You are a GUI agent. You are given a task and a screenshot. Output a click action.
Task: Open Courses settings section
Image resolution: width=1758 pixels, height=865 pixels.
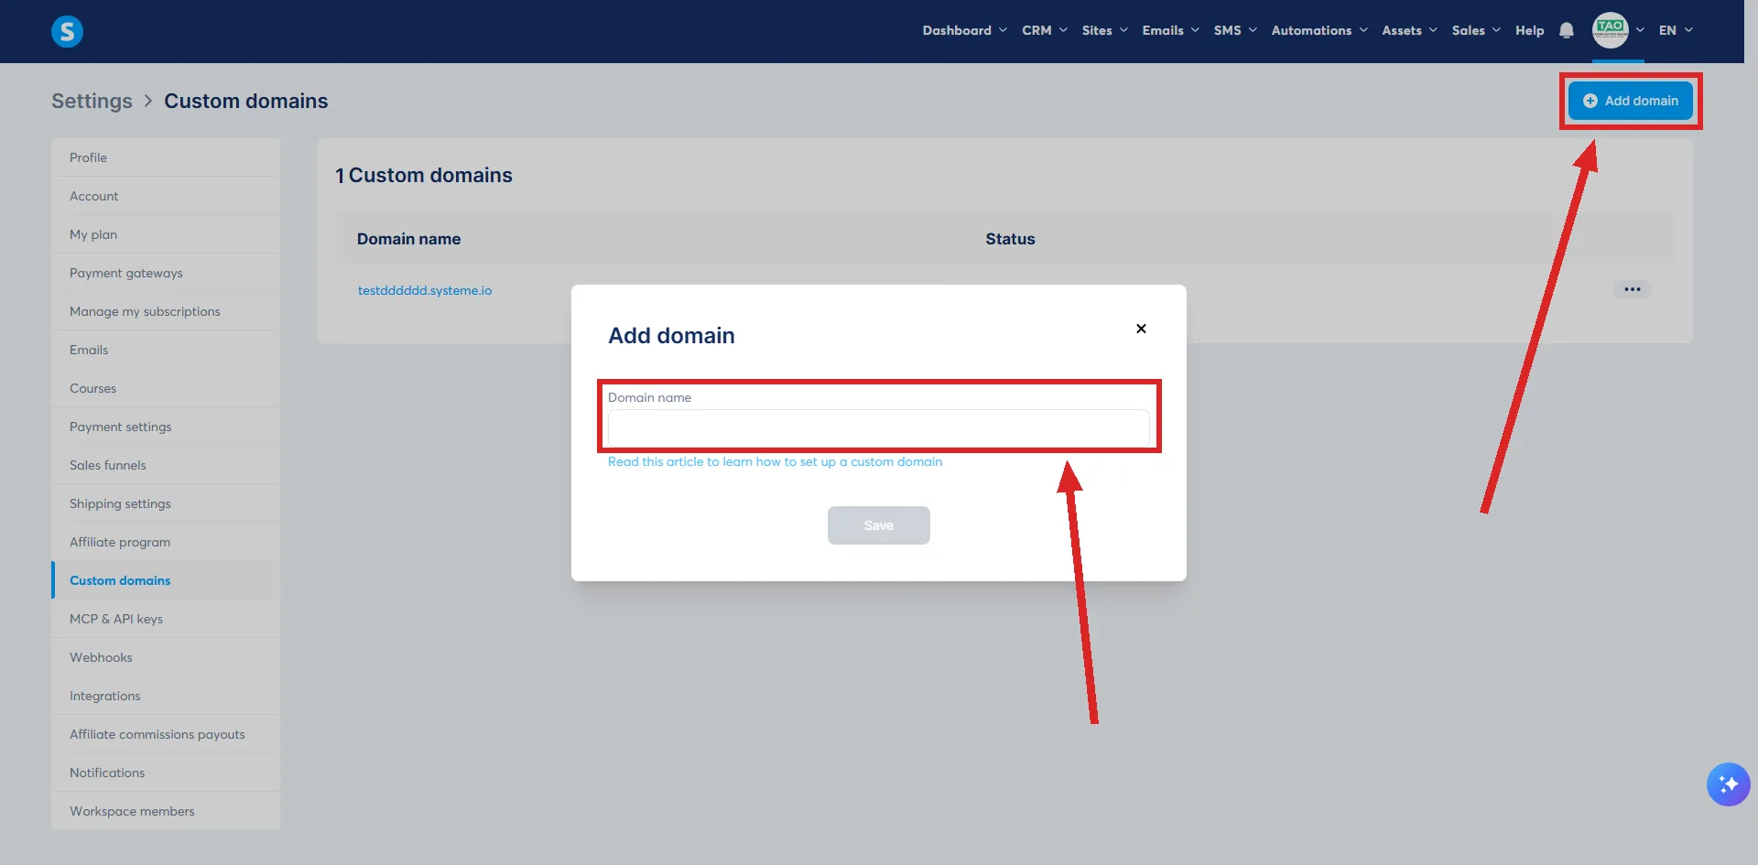(166, 388)
